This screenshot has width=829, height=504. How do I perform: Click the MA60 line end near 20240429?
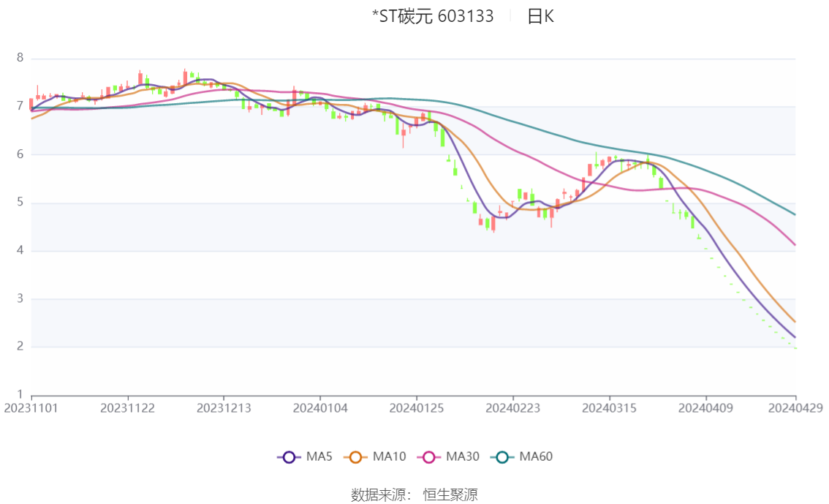click(795, 214)
